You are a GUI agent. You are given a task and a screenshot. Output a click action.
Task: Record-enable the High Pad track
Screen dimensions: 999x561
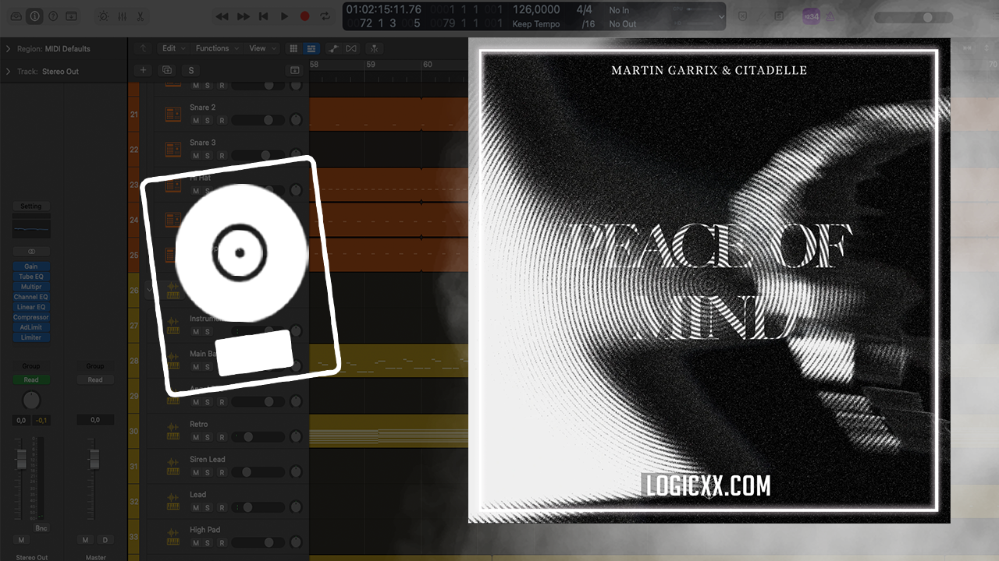(222, 543)
